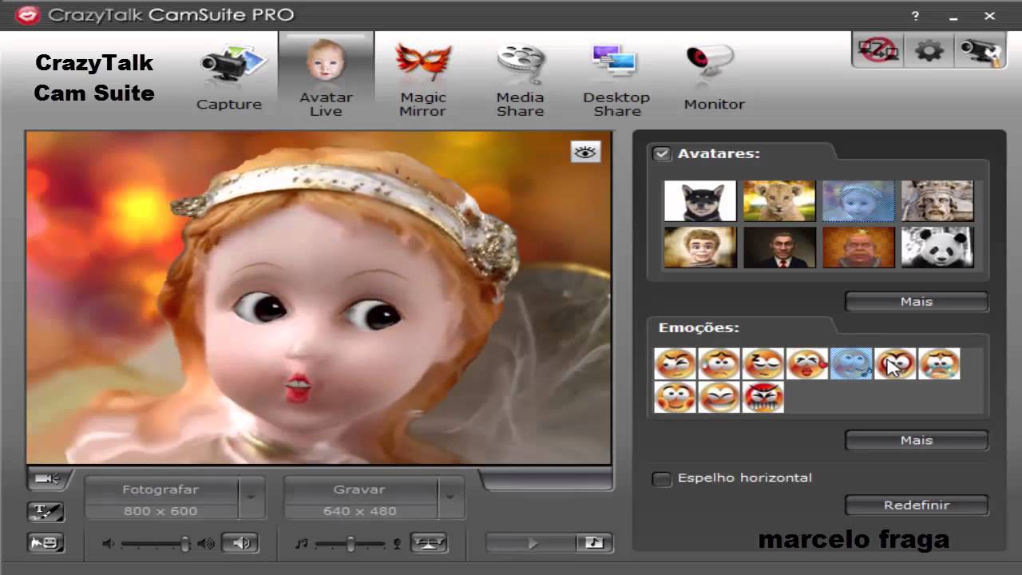Open the Capture mode
The width and height of the screenshot is (1022, 575).
229,78
